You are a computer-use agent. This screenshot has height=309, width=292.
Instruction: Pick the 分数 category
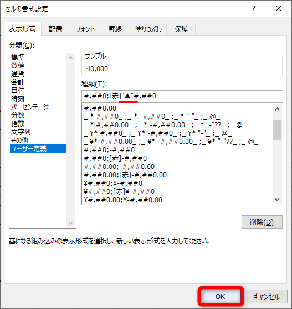click(38, 115)
